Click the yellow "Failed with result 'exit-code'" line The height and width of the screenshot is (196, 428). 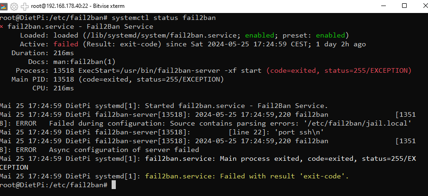[x=247, y=176]
